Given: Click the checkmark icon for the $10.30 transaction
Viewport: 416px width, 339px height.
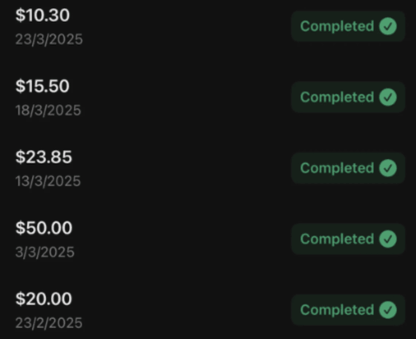Looking at the screenshot, I should (388, 26).
